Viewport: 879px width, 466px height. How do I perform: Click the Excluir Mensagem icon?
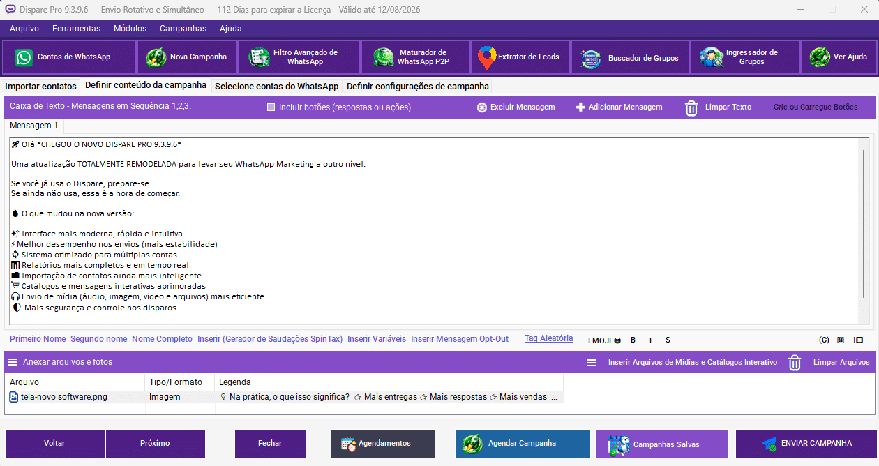pos(481,107)
